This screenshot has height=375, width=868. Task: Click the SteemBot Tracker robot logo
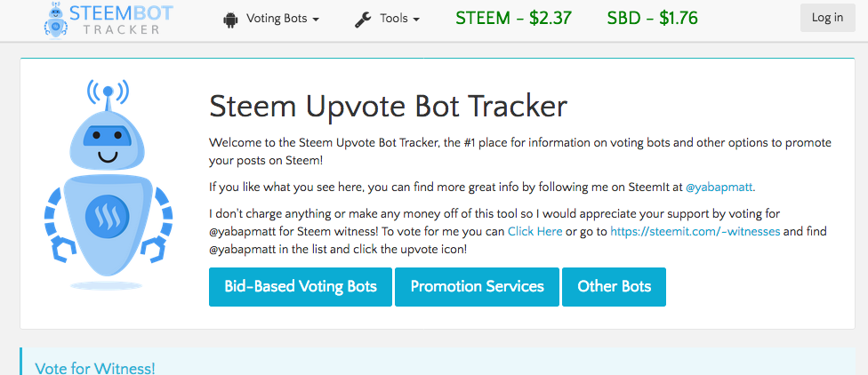(x=55, y=20)
